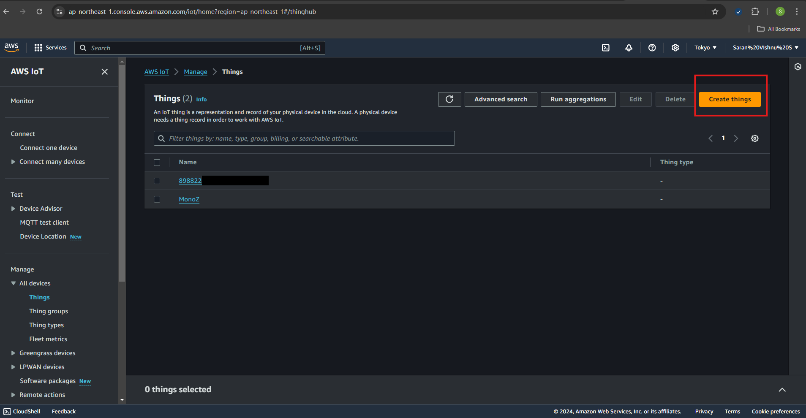Open Chrome profile avatar
Viewport: 806px width, 418px height.
(x=780, y=12)
